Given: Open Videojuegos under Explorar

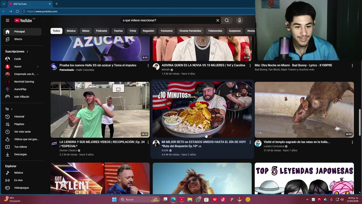Looking at the screenshot, I should click(x=22, y=188).
